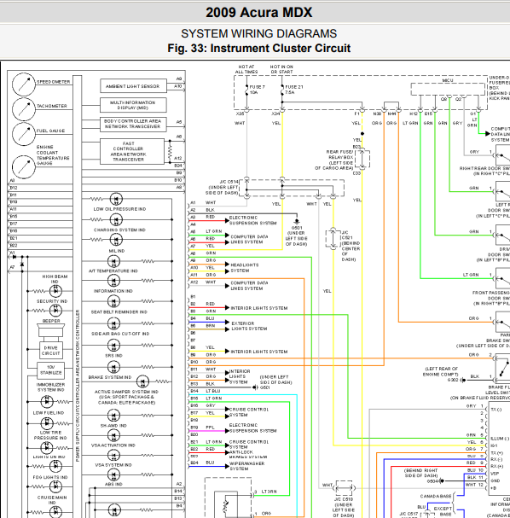Screen dimensions: 510x518
Task: Select the 'FUSE 21 7.5A' label
Action: pos(294,90)
